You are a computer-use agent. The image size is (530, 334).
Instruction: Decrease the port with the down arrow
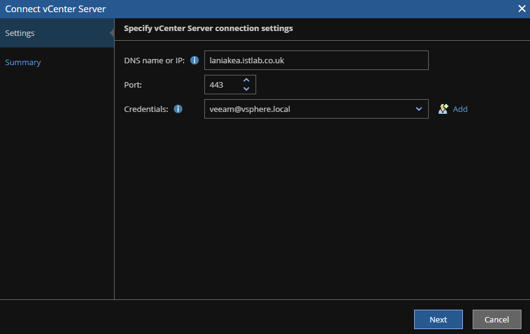246,89
